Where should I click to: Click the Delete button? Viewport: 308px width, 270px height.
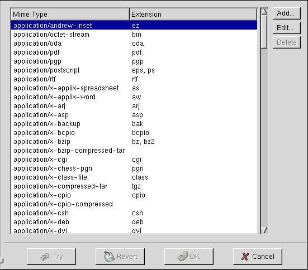tap(286, 42)
